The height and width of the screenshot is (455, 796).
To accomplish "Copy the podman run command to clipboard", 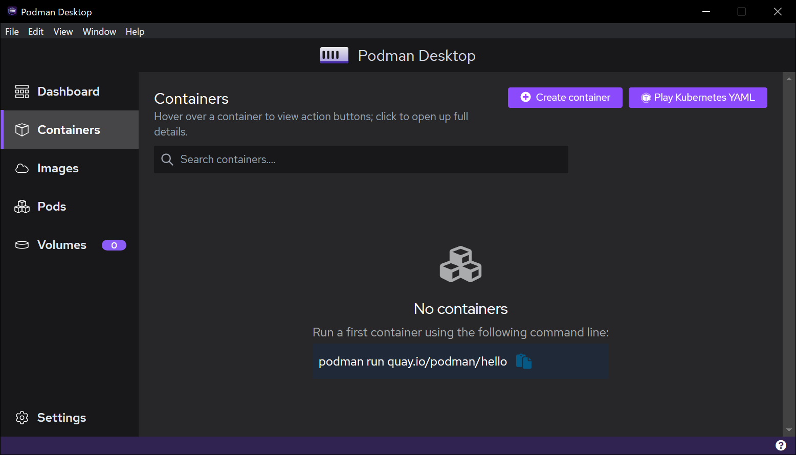I will click(523, 361).
